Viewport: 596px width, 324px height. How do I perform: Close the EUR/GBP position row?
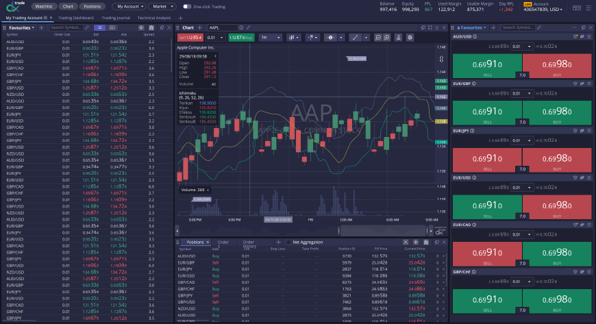(x=444, y=263)
